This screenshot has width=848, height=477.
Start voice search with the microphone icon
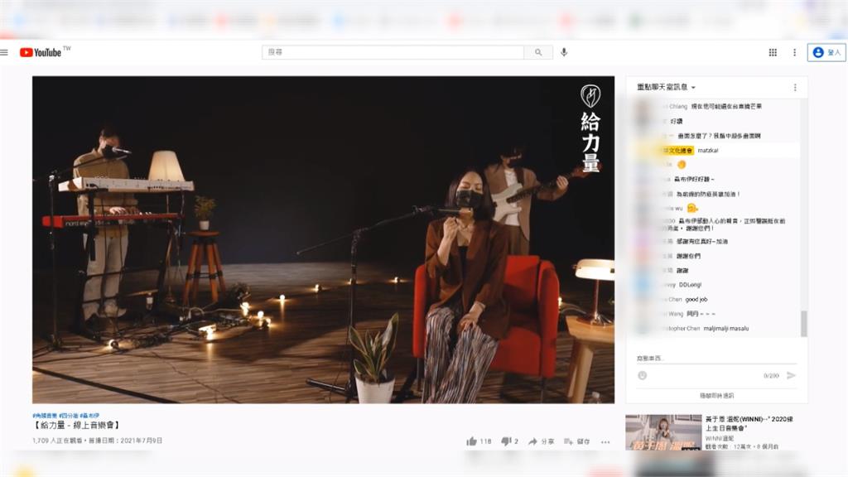564,52
